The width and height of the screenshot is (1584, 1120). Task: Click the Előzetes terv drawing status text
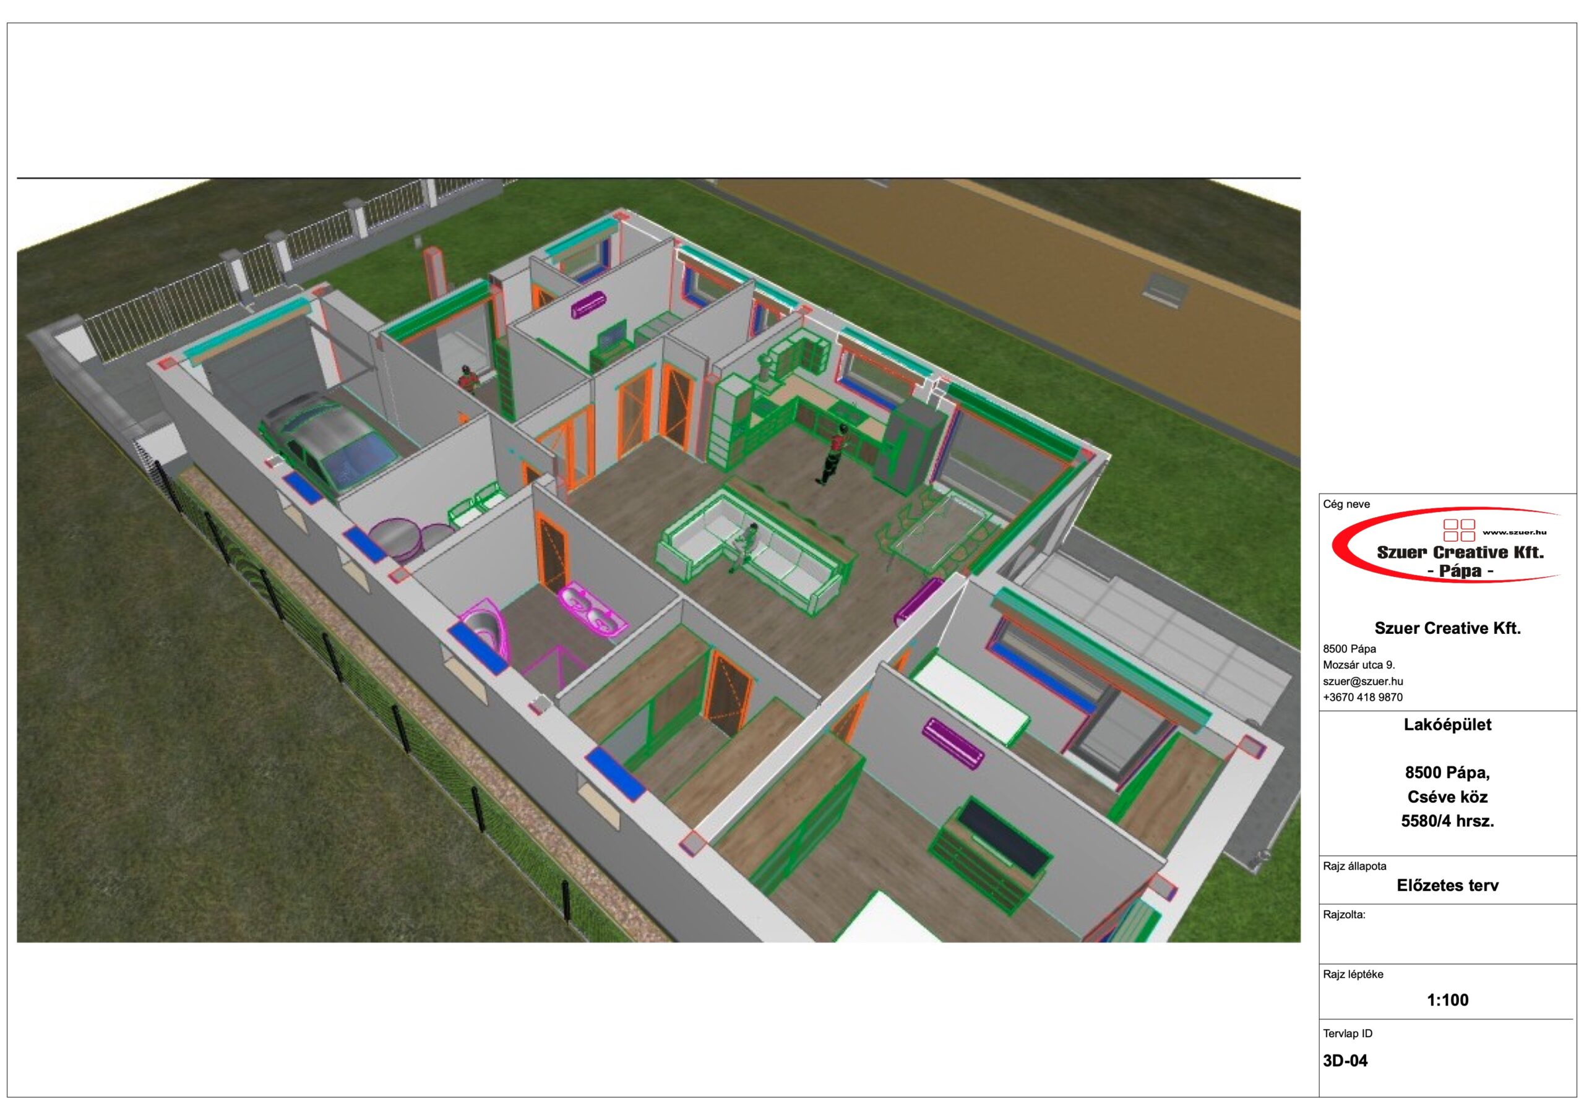[1447, 886]
